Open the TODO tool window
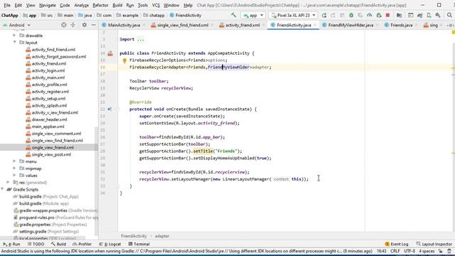Image resolution: width=455 pixels, height=256 pixels. pyautogui.click(x=36, y=244)
